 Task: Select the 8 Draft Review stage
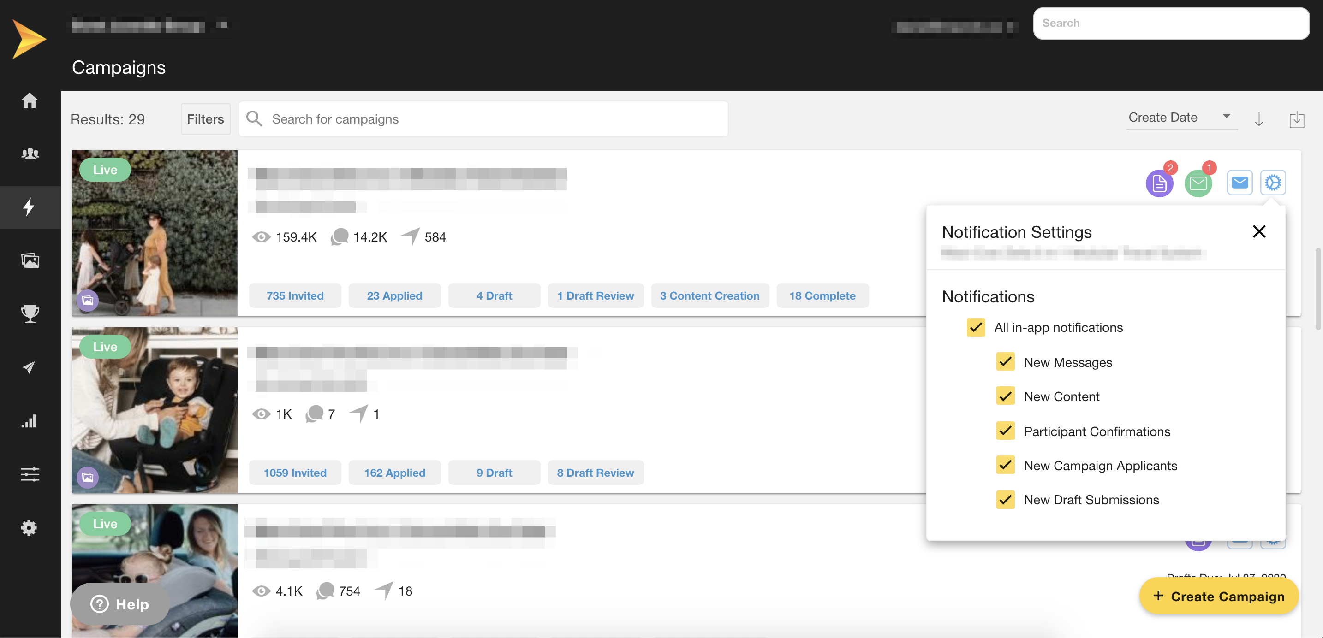tap(596, 473)
